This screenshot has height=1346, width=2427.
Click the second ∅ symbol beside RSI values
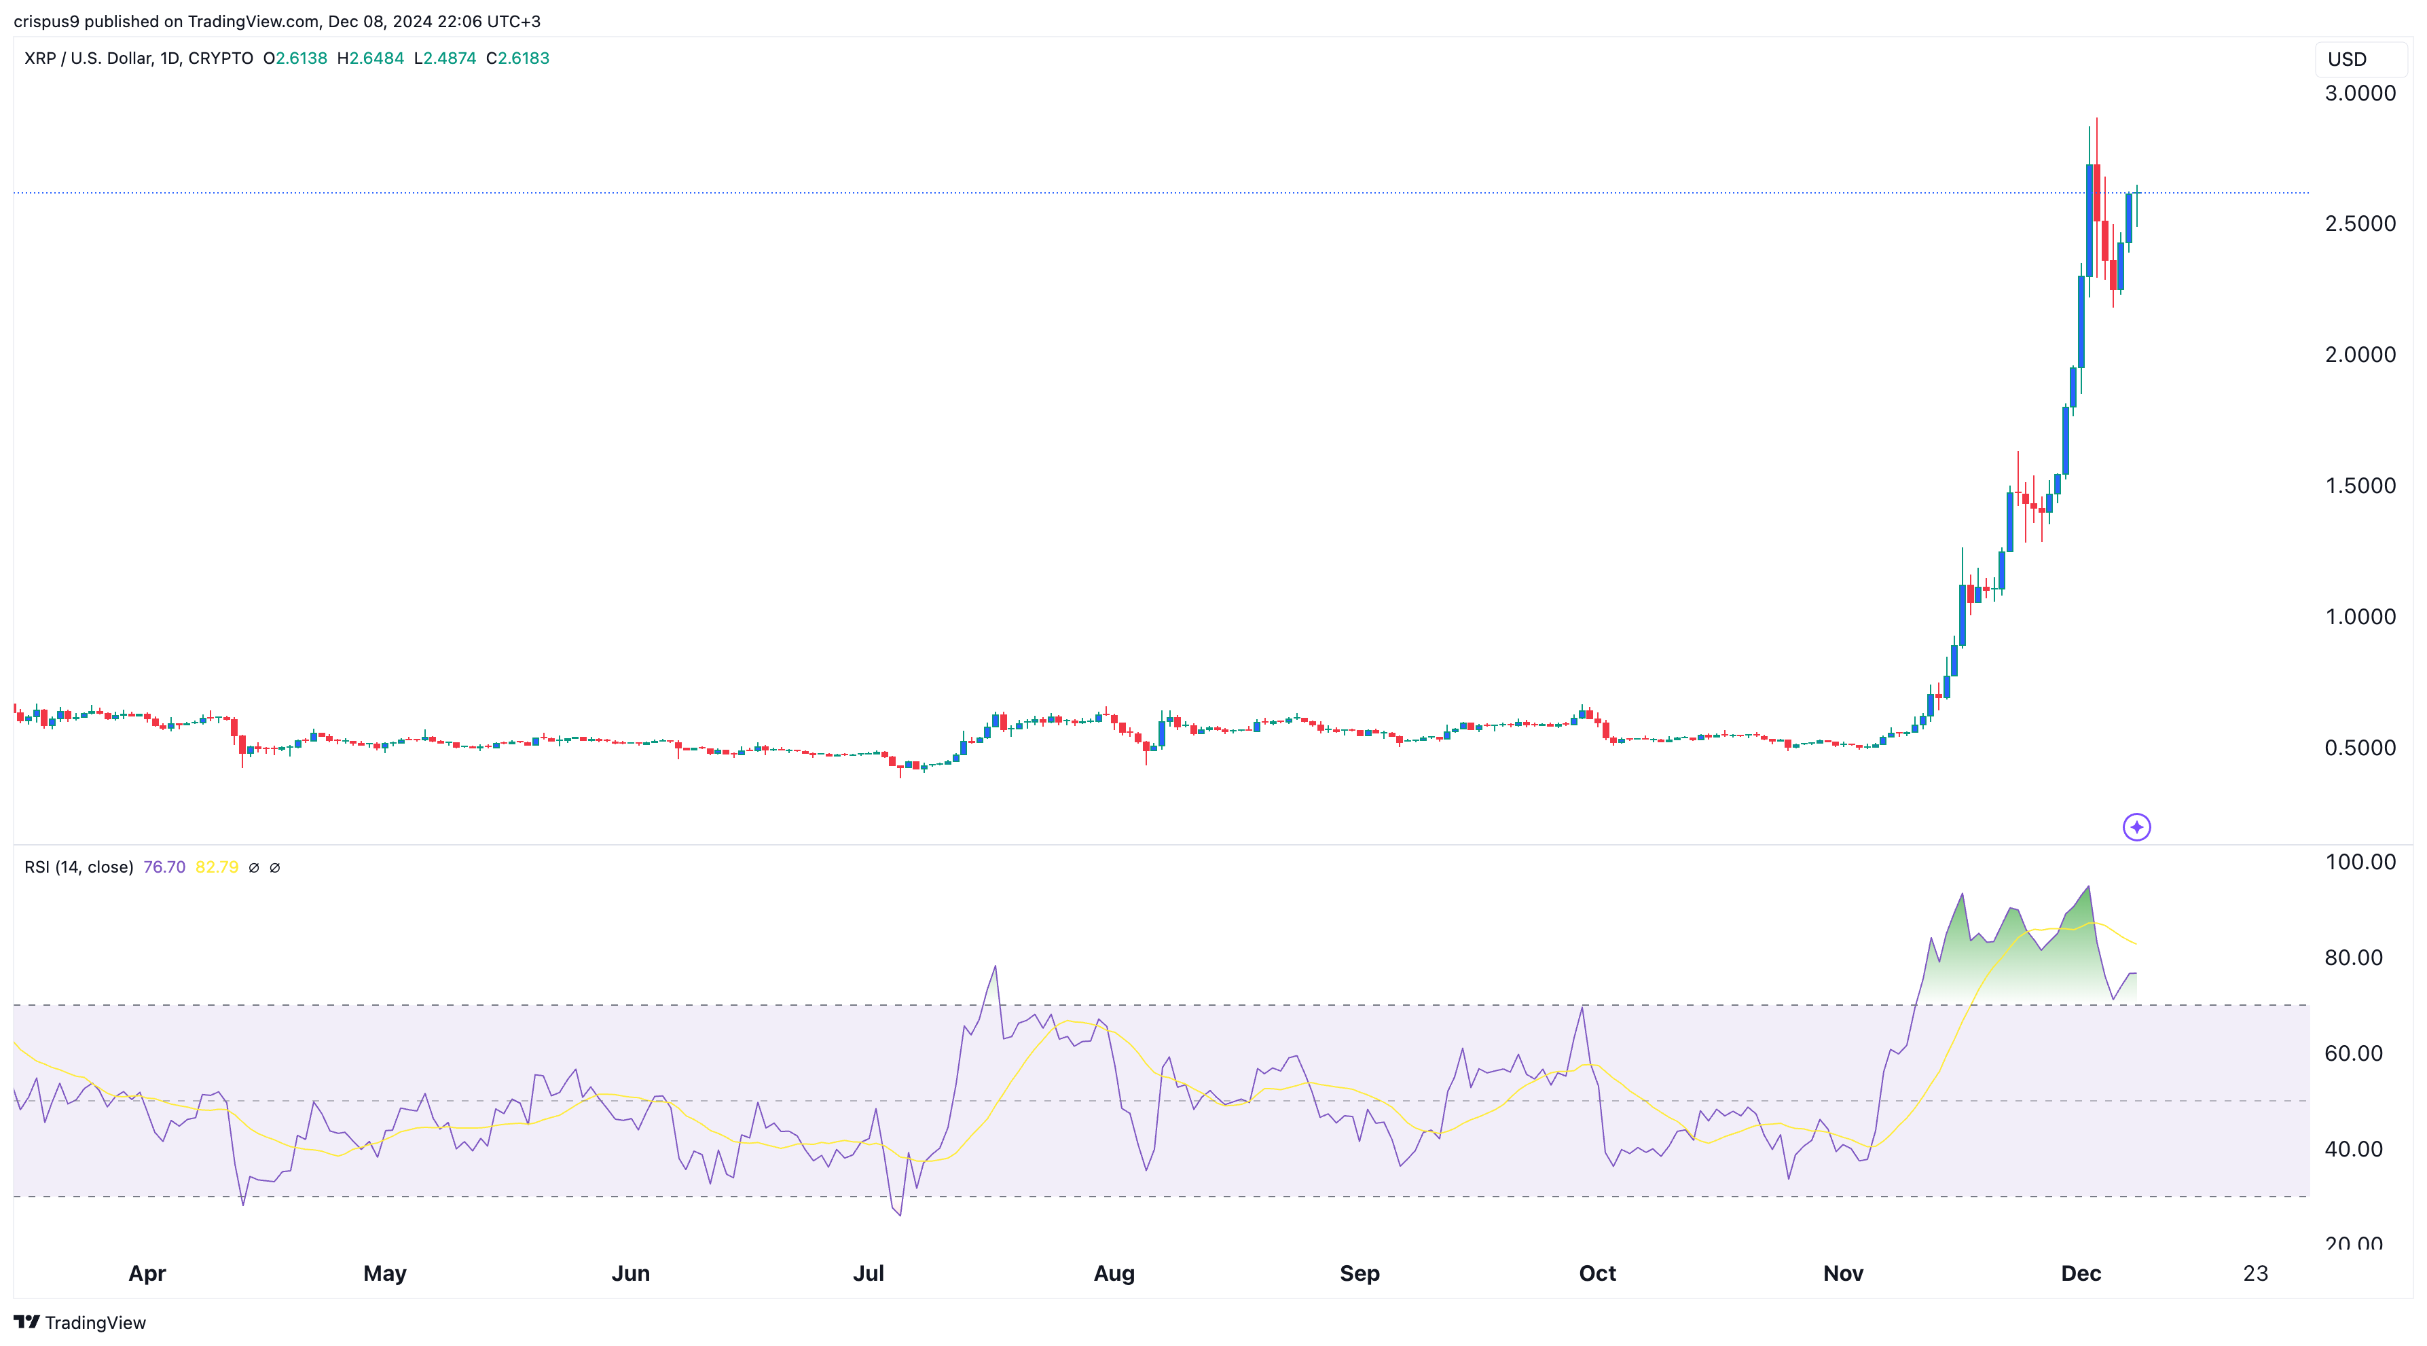click(274, 867)
